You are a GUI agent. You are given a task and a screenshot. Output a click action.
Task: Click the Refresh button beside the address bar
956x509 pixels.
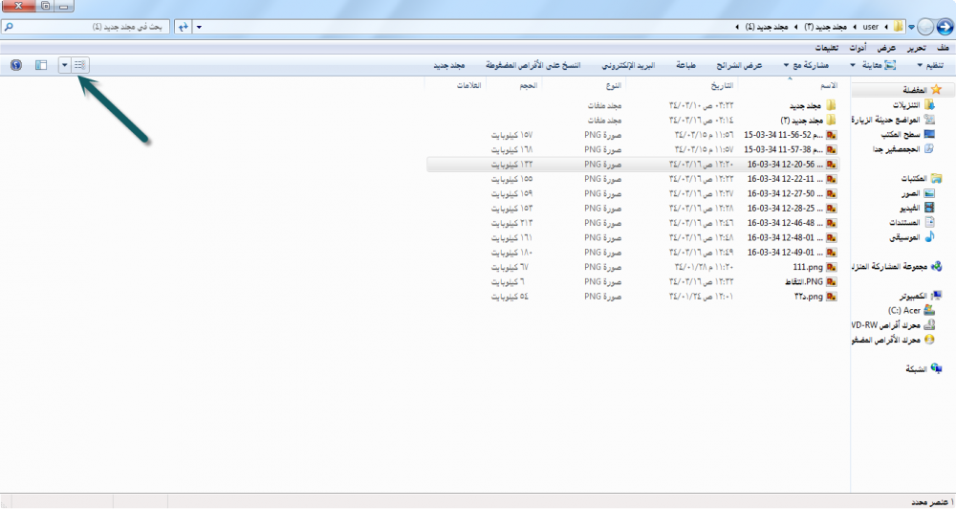pyautogui.click(x=182, y=27)
